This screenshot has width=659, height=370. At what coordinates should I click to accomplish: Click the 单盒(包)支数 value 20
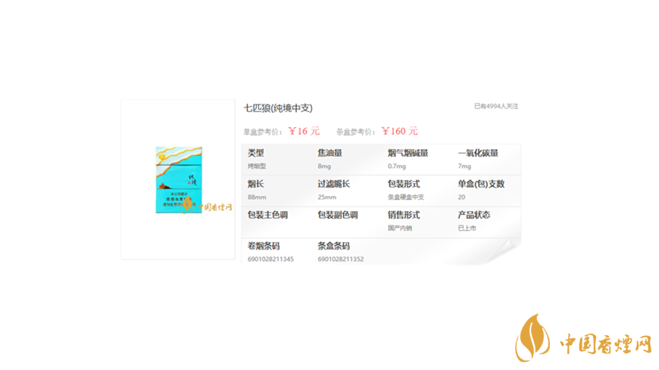(x=462, y=197)
